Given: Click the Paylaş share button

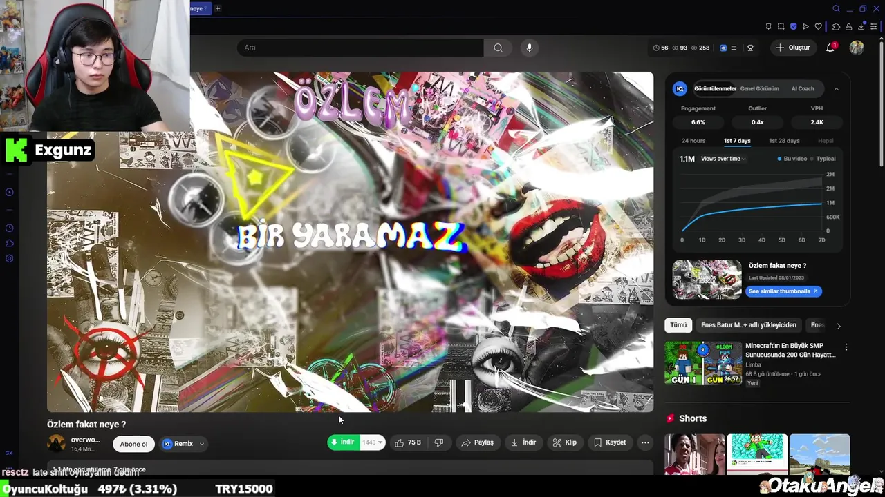Looking at the screenshot, I should click(x=478, y=442).
